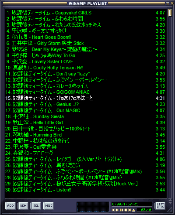Click the scroll up arrow near bottom right

pos(170,200)
